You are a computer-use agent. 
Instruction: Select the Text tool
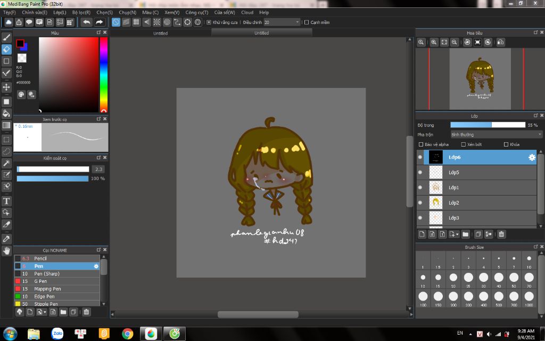click(6, 201)
